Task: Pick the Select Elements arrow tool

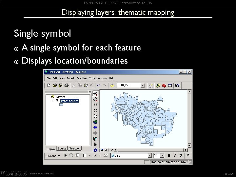Action: point(95,145)
